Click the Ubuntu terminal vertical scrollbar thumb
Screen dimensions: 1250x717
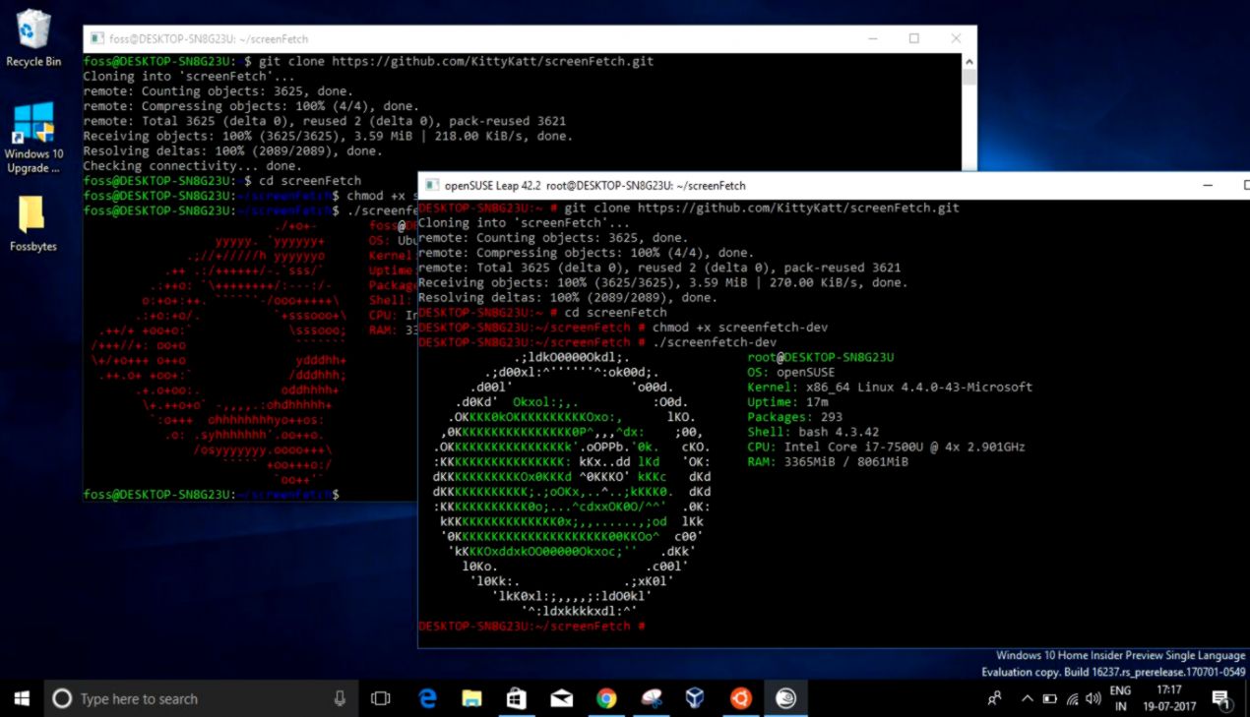tap(969, 79)
